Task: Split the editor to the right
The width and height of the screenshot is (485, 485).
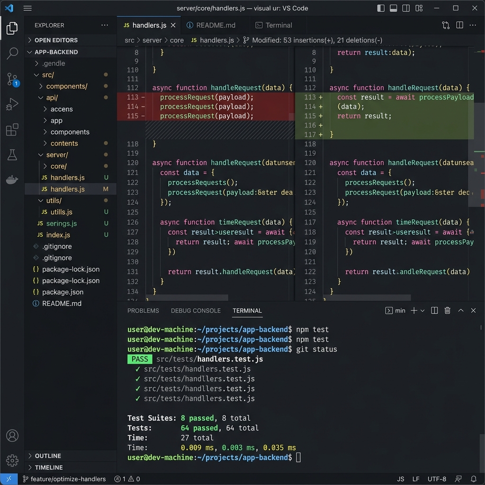Action: (x=459, y=25)
